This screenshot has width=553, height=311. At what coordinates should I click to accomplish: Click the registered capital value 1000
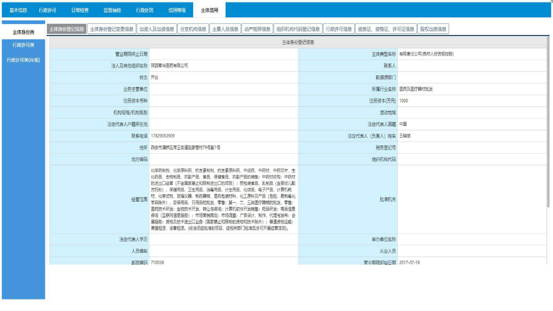coord(404,101)
